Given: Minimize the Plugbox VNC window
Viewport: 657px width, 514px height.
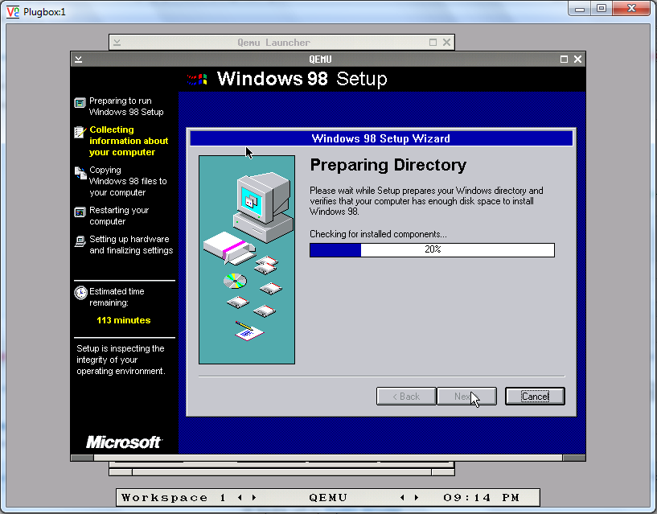Looking at the screenshot, I should [580, 9].
